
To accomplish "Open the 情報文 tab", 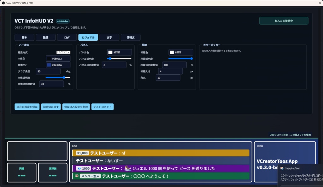I will tap(130, 38).
